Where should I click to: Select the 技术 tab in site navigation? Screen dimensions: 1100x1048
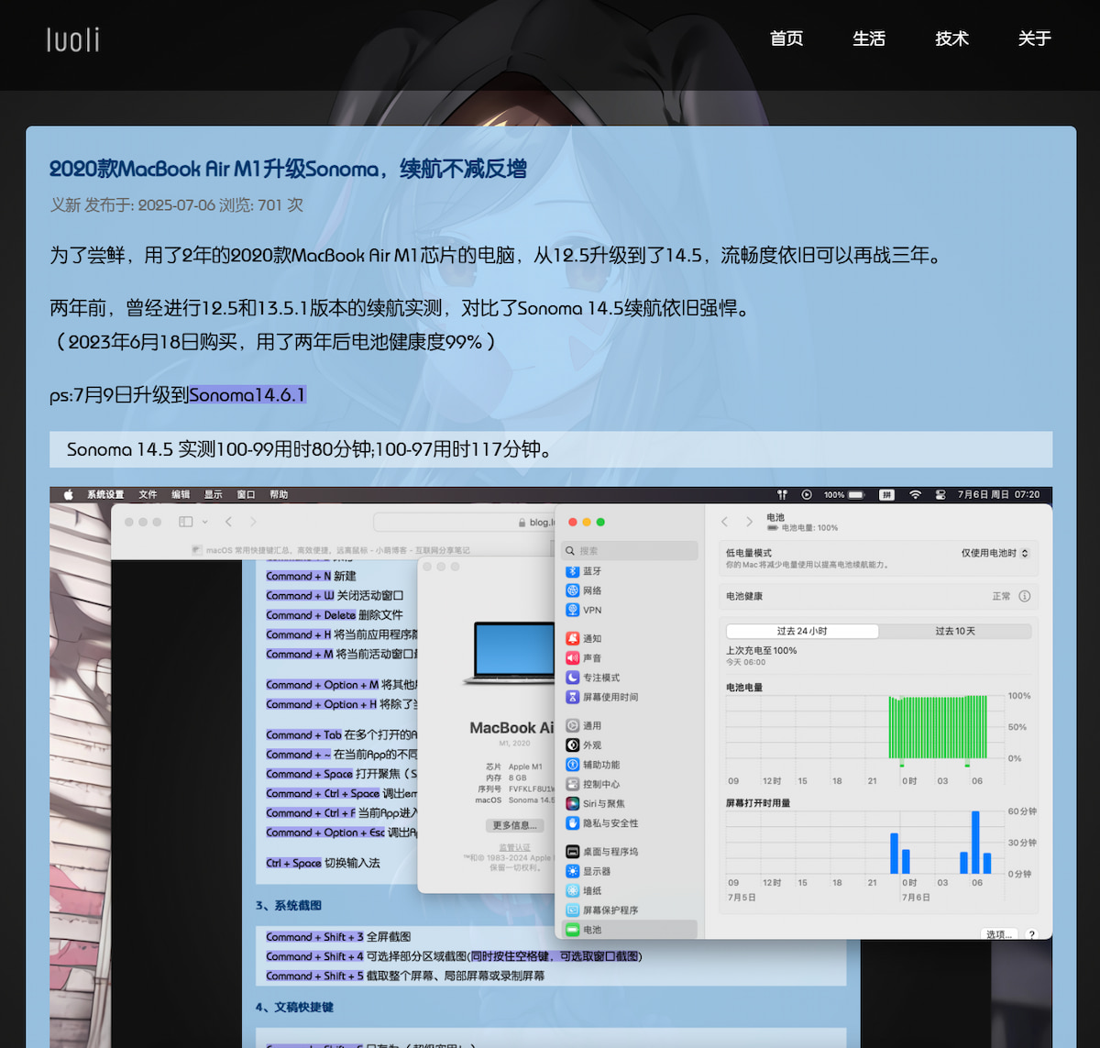coord(951,39)
